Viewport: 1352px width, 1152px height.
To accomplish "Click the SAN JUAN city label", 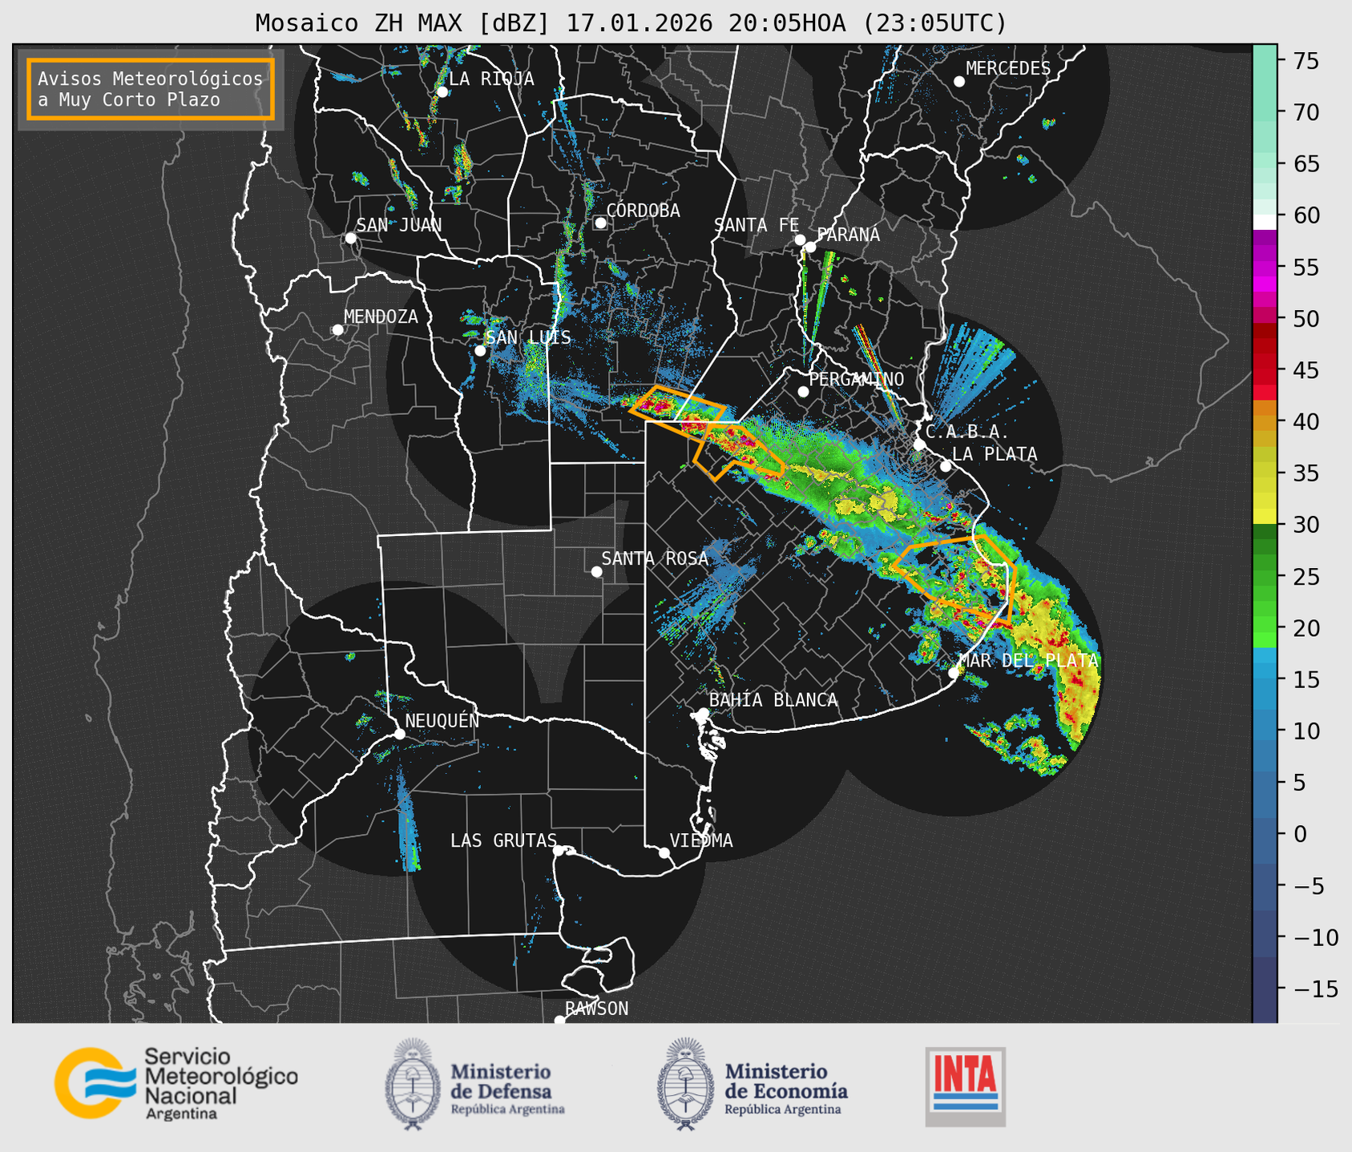I will [399, 225].
